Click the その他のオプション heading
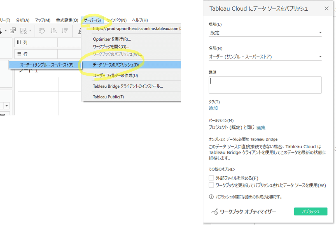 [x=222, y=169]
